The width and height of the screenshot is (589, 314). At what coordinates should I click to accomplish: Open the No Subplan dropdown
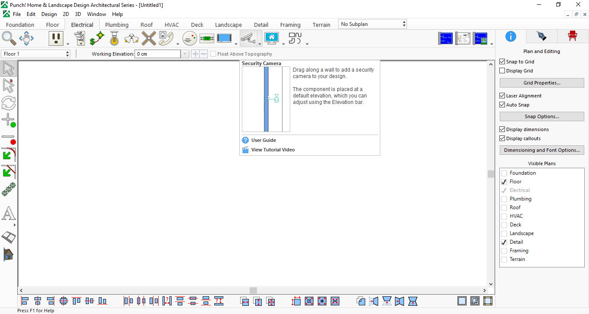click(373, 24)
